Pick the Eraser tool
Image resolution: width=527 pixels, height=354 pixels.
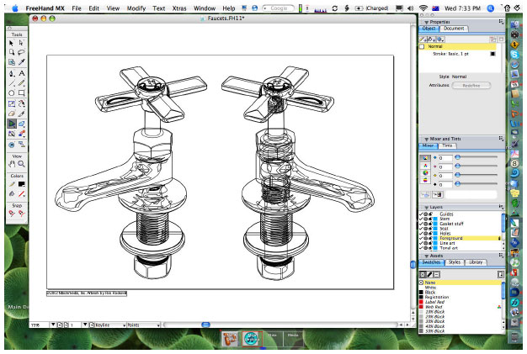12,114
